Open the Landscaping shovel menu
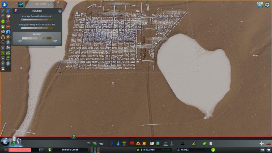The width and height of the screenshot is (272, 153). click(x=194, y=143)
